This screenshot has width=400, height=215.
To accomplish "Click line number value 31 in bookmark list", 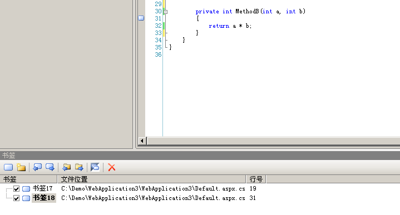I will coord(253,198).
